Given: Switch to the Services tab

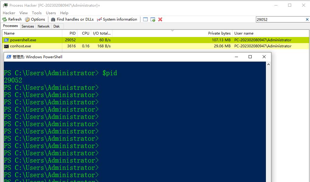Looking at the screenshot, I should pos(28,26).
